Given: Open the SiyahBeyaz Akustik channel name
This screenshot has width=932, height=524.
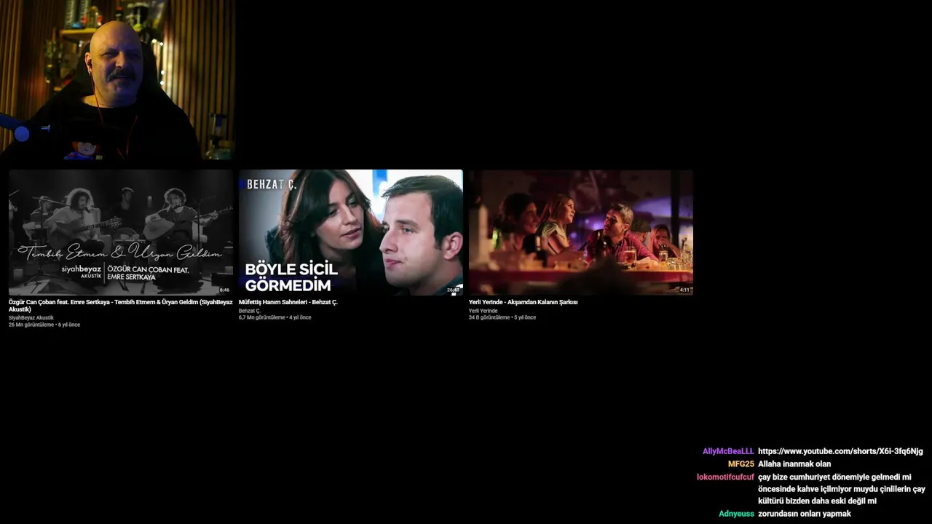Looking at the screenshot, I should point(31,318).
